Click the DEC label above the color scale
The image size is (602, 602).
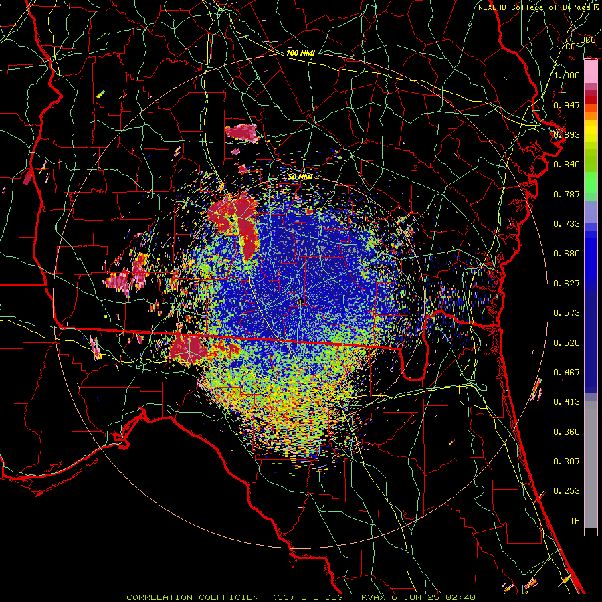click(x=587, y=40)
